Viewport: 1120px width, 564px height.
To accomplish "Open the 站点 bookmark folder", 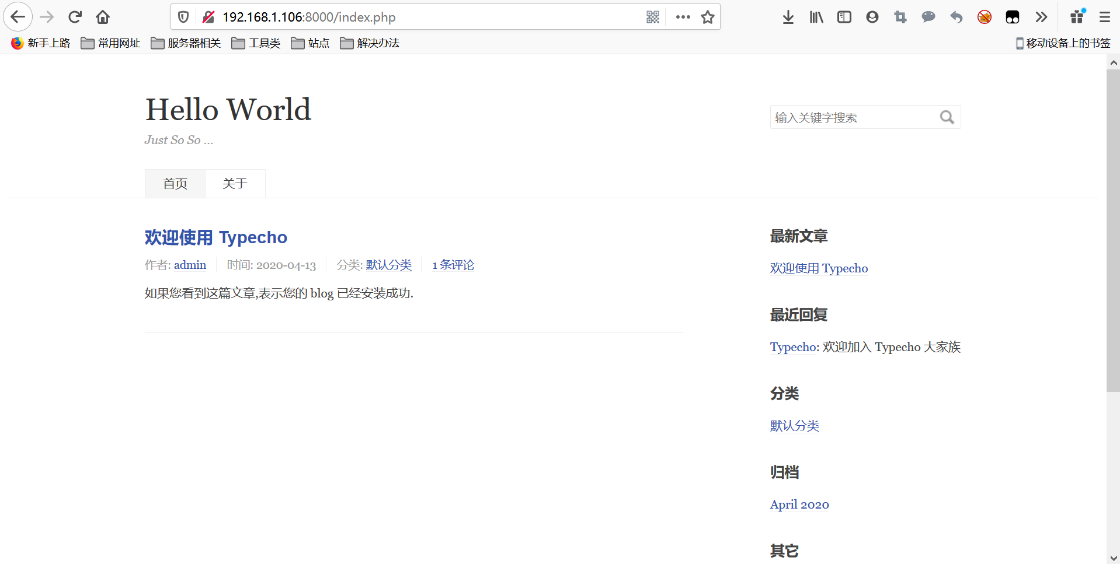I will click(310, 43).
